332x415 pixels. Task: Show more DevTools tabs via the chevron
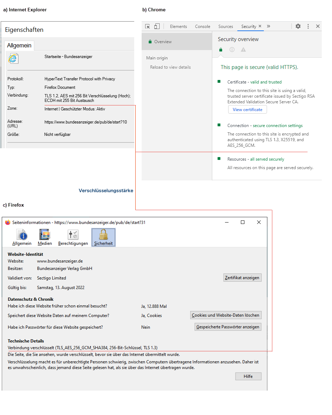269,26
